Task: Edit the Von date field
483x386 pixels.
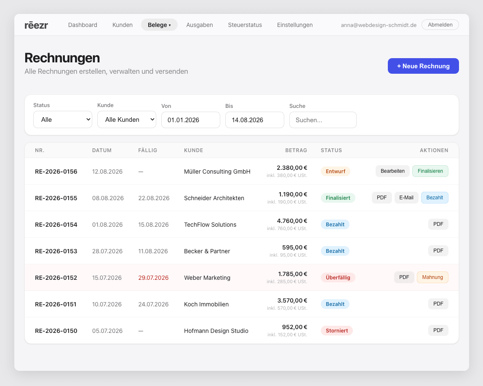Action: click(x=191, y=120)
